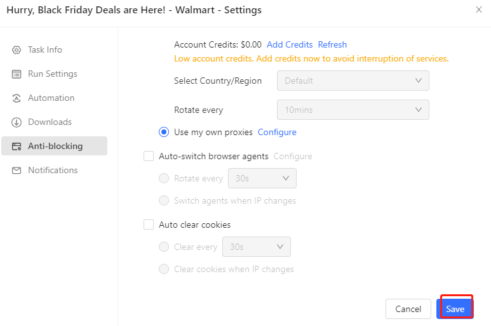Click the Cancel button

point(408,309)
